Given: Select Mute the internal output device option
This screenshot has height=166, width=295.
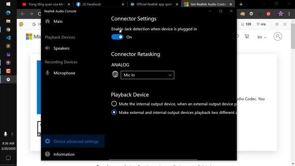Looking at the screenshot, I should (x=114, y=104).
